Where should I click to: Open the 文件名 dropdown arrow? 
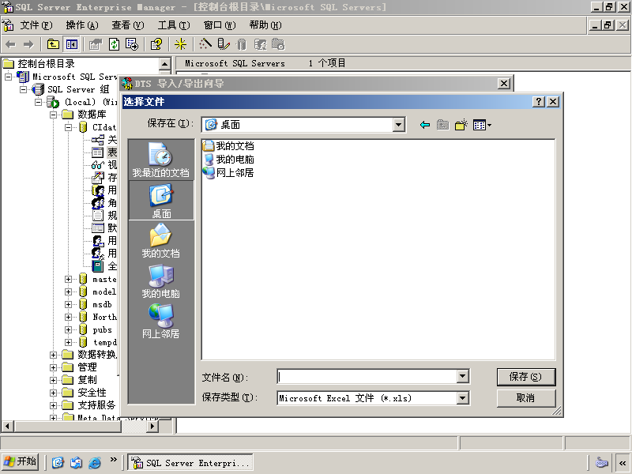(463, 377)
